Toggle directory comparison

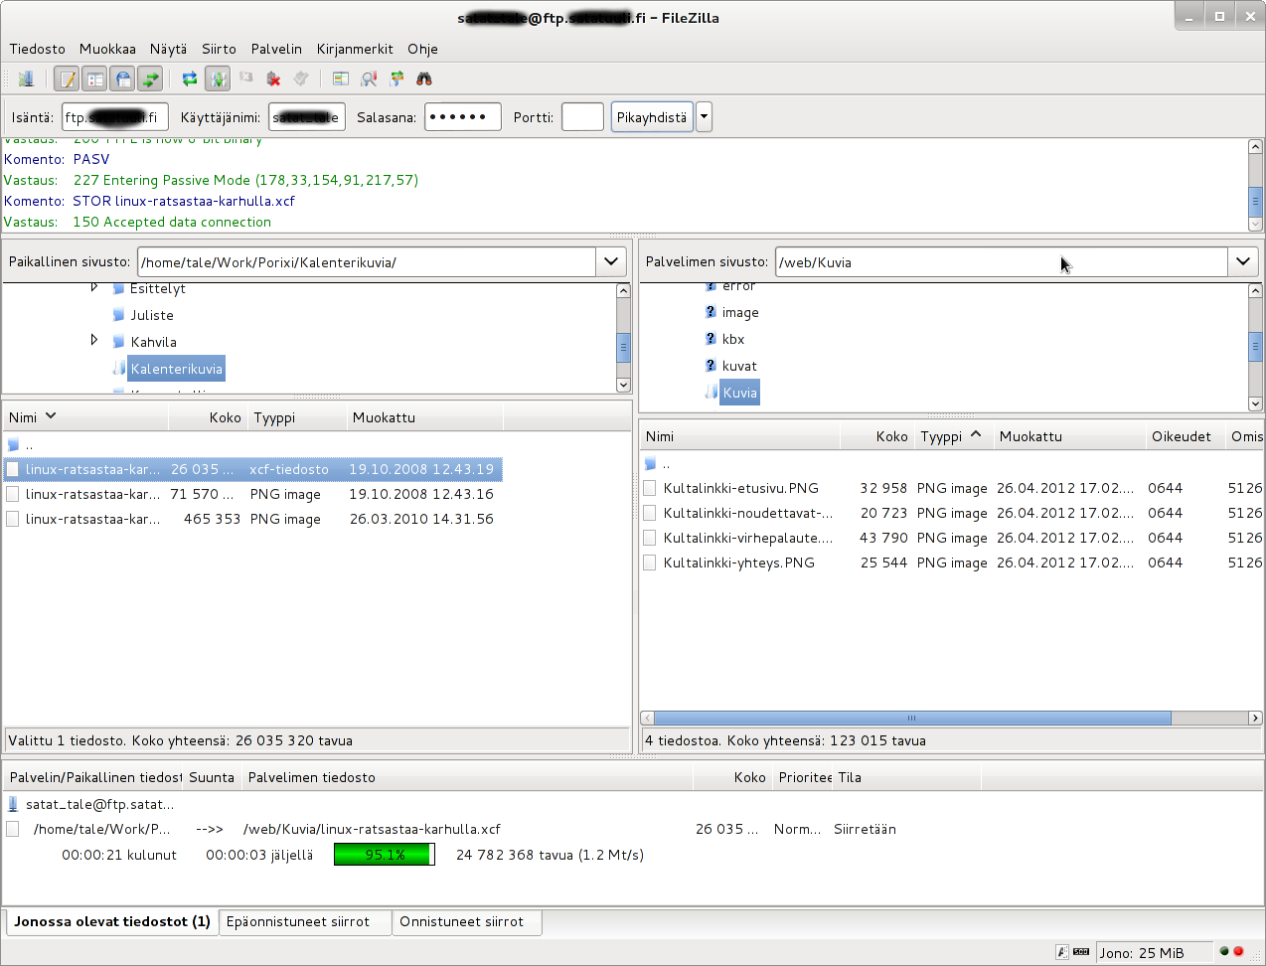pos(369,79)
